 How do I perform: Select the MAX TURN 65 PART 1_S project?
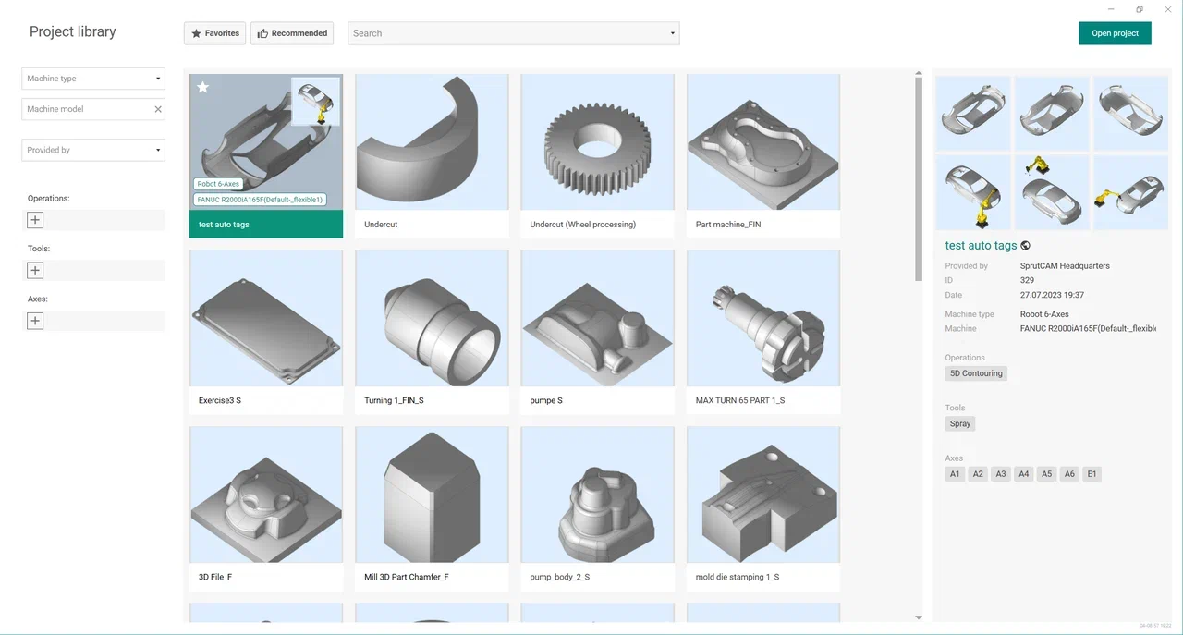(x=763, y=332)
